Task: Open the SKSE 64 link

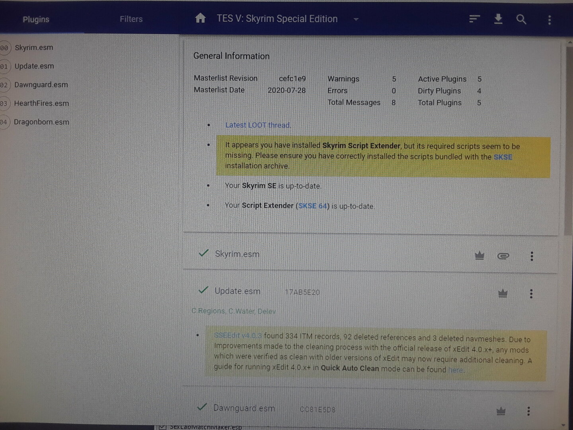Action: click(313, 206)
